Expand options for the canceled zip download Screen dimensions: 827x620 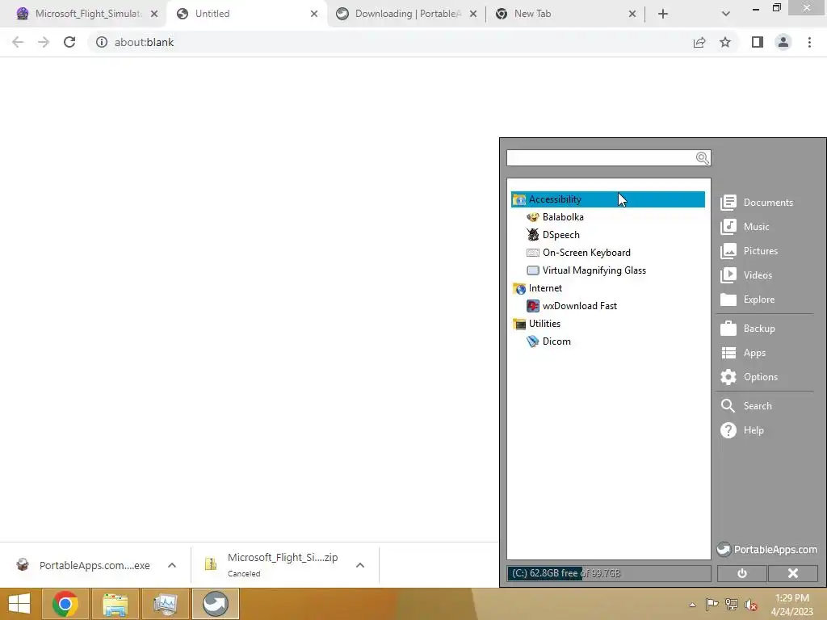[x=360, y=565]
